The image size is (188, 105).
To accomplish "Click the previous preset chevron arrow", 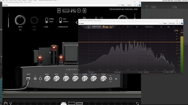I will pos(77,22).
